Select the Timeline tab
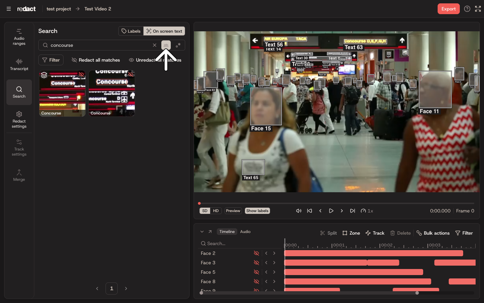484x303 pixels. tap(227, 232)
